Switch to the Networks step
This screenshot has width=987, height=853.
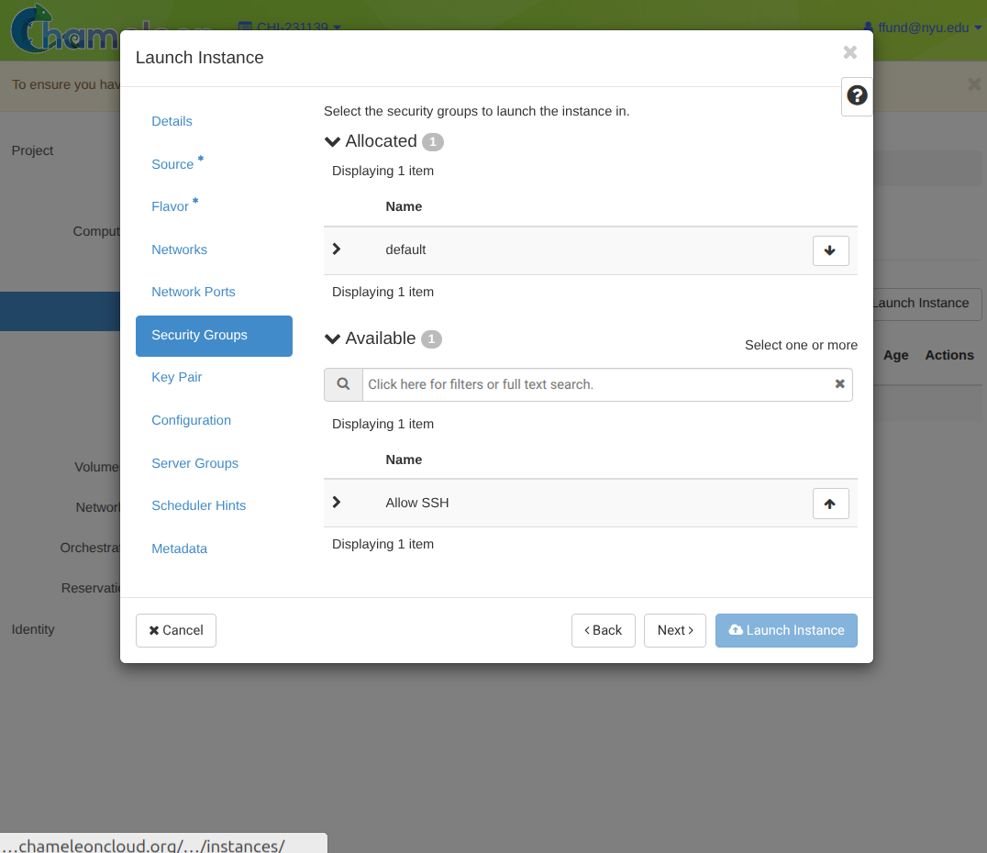pyautogui.click(x=179, y=249)
